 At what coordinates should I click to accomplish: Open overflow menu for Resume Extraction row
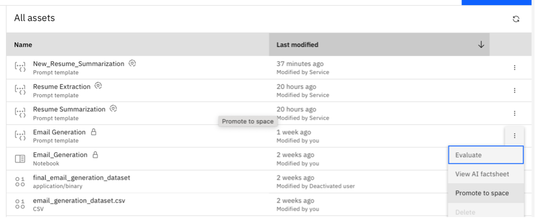coord(515,91)
